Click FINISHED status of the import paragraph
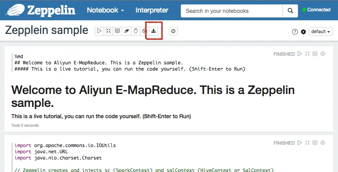Image resolution: width=338 pixels, height=172 pixels. pos(284,143)
